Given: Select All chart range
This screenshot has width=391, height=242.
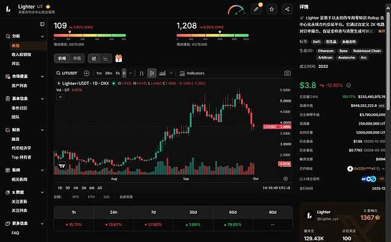Looking at the screenshot, I should coord(100,188).
